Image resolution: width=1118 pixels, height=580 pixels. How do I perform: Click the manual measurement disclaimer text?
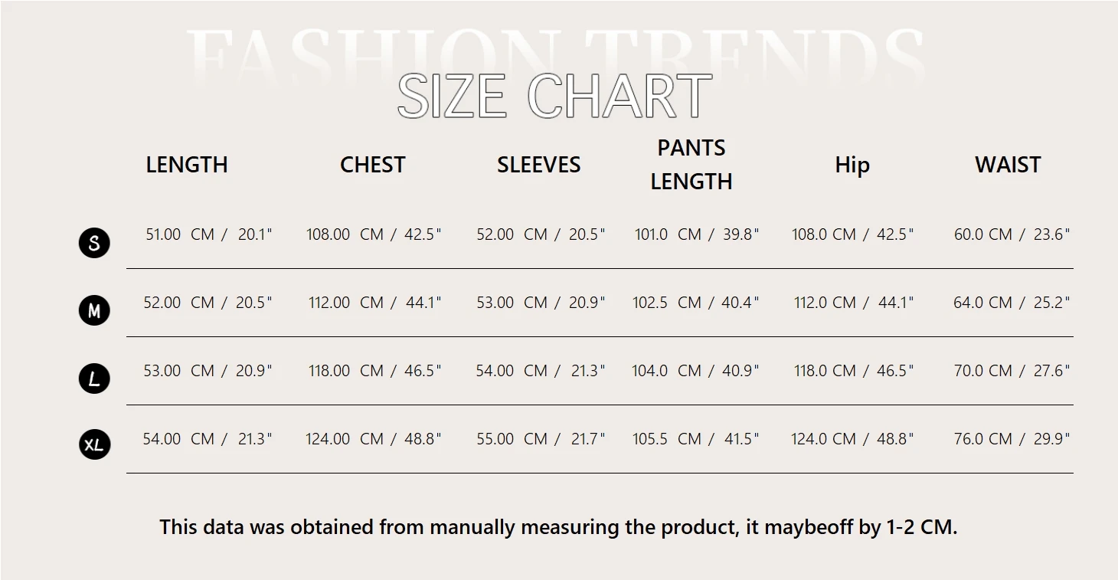[558, 527]
